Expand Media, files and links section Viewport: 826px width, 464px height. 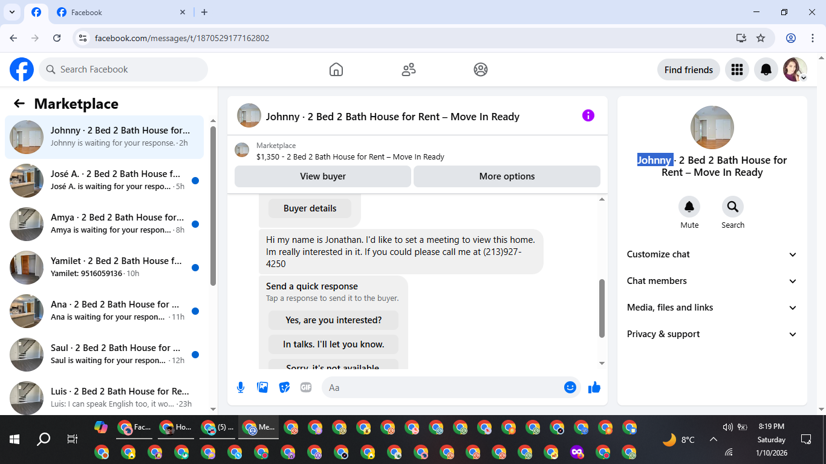point(712,308)
